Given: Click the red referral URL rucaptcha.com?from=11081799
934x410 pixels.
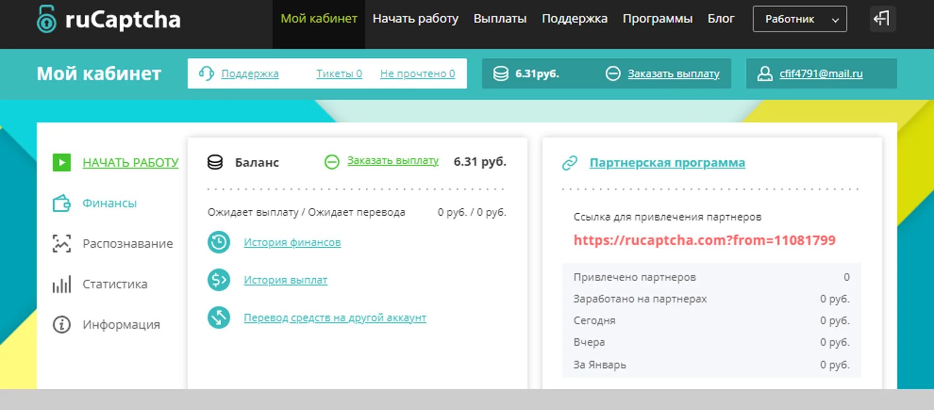Looking at the screenshot, I should click(x=704, y=240).
